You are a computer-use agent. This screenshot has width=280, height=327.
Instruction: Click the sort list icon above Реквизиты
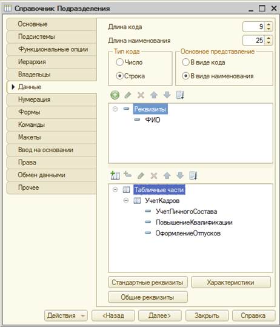point(180,95)
